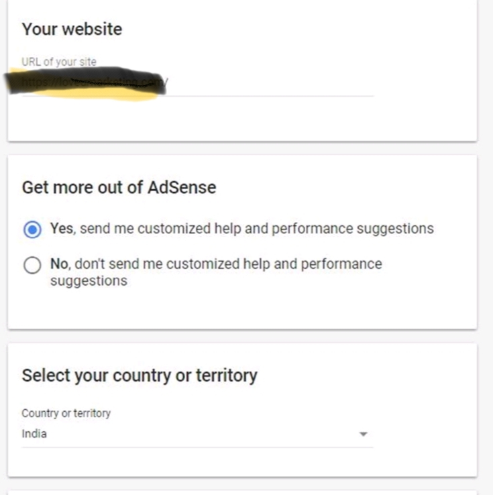Click the India value in country selector

point(34,434)
